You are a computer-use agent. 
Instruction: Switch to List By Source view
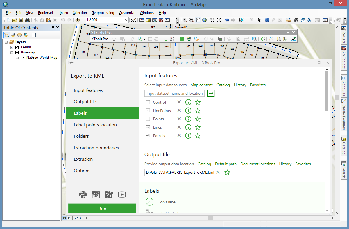coord(13,35)
